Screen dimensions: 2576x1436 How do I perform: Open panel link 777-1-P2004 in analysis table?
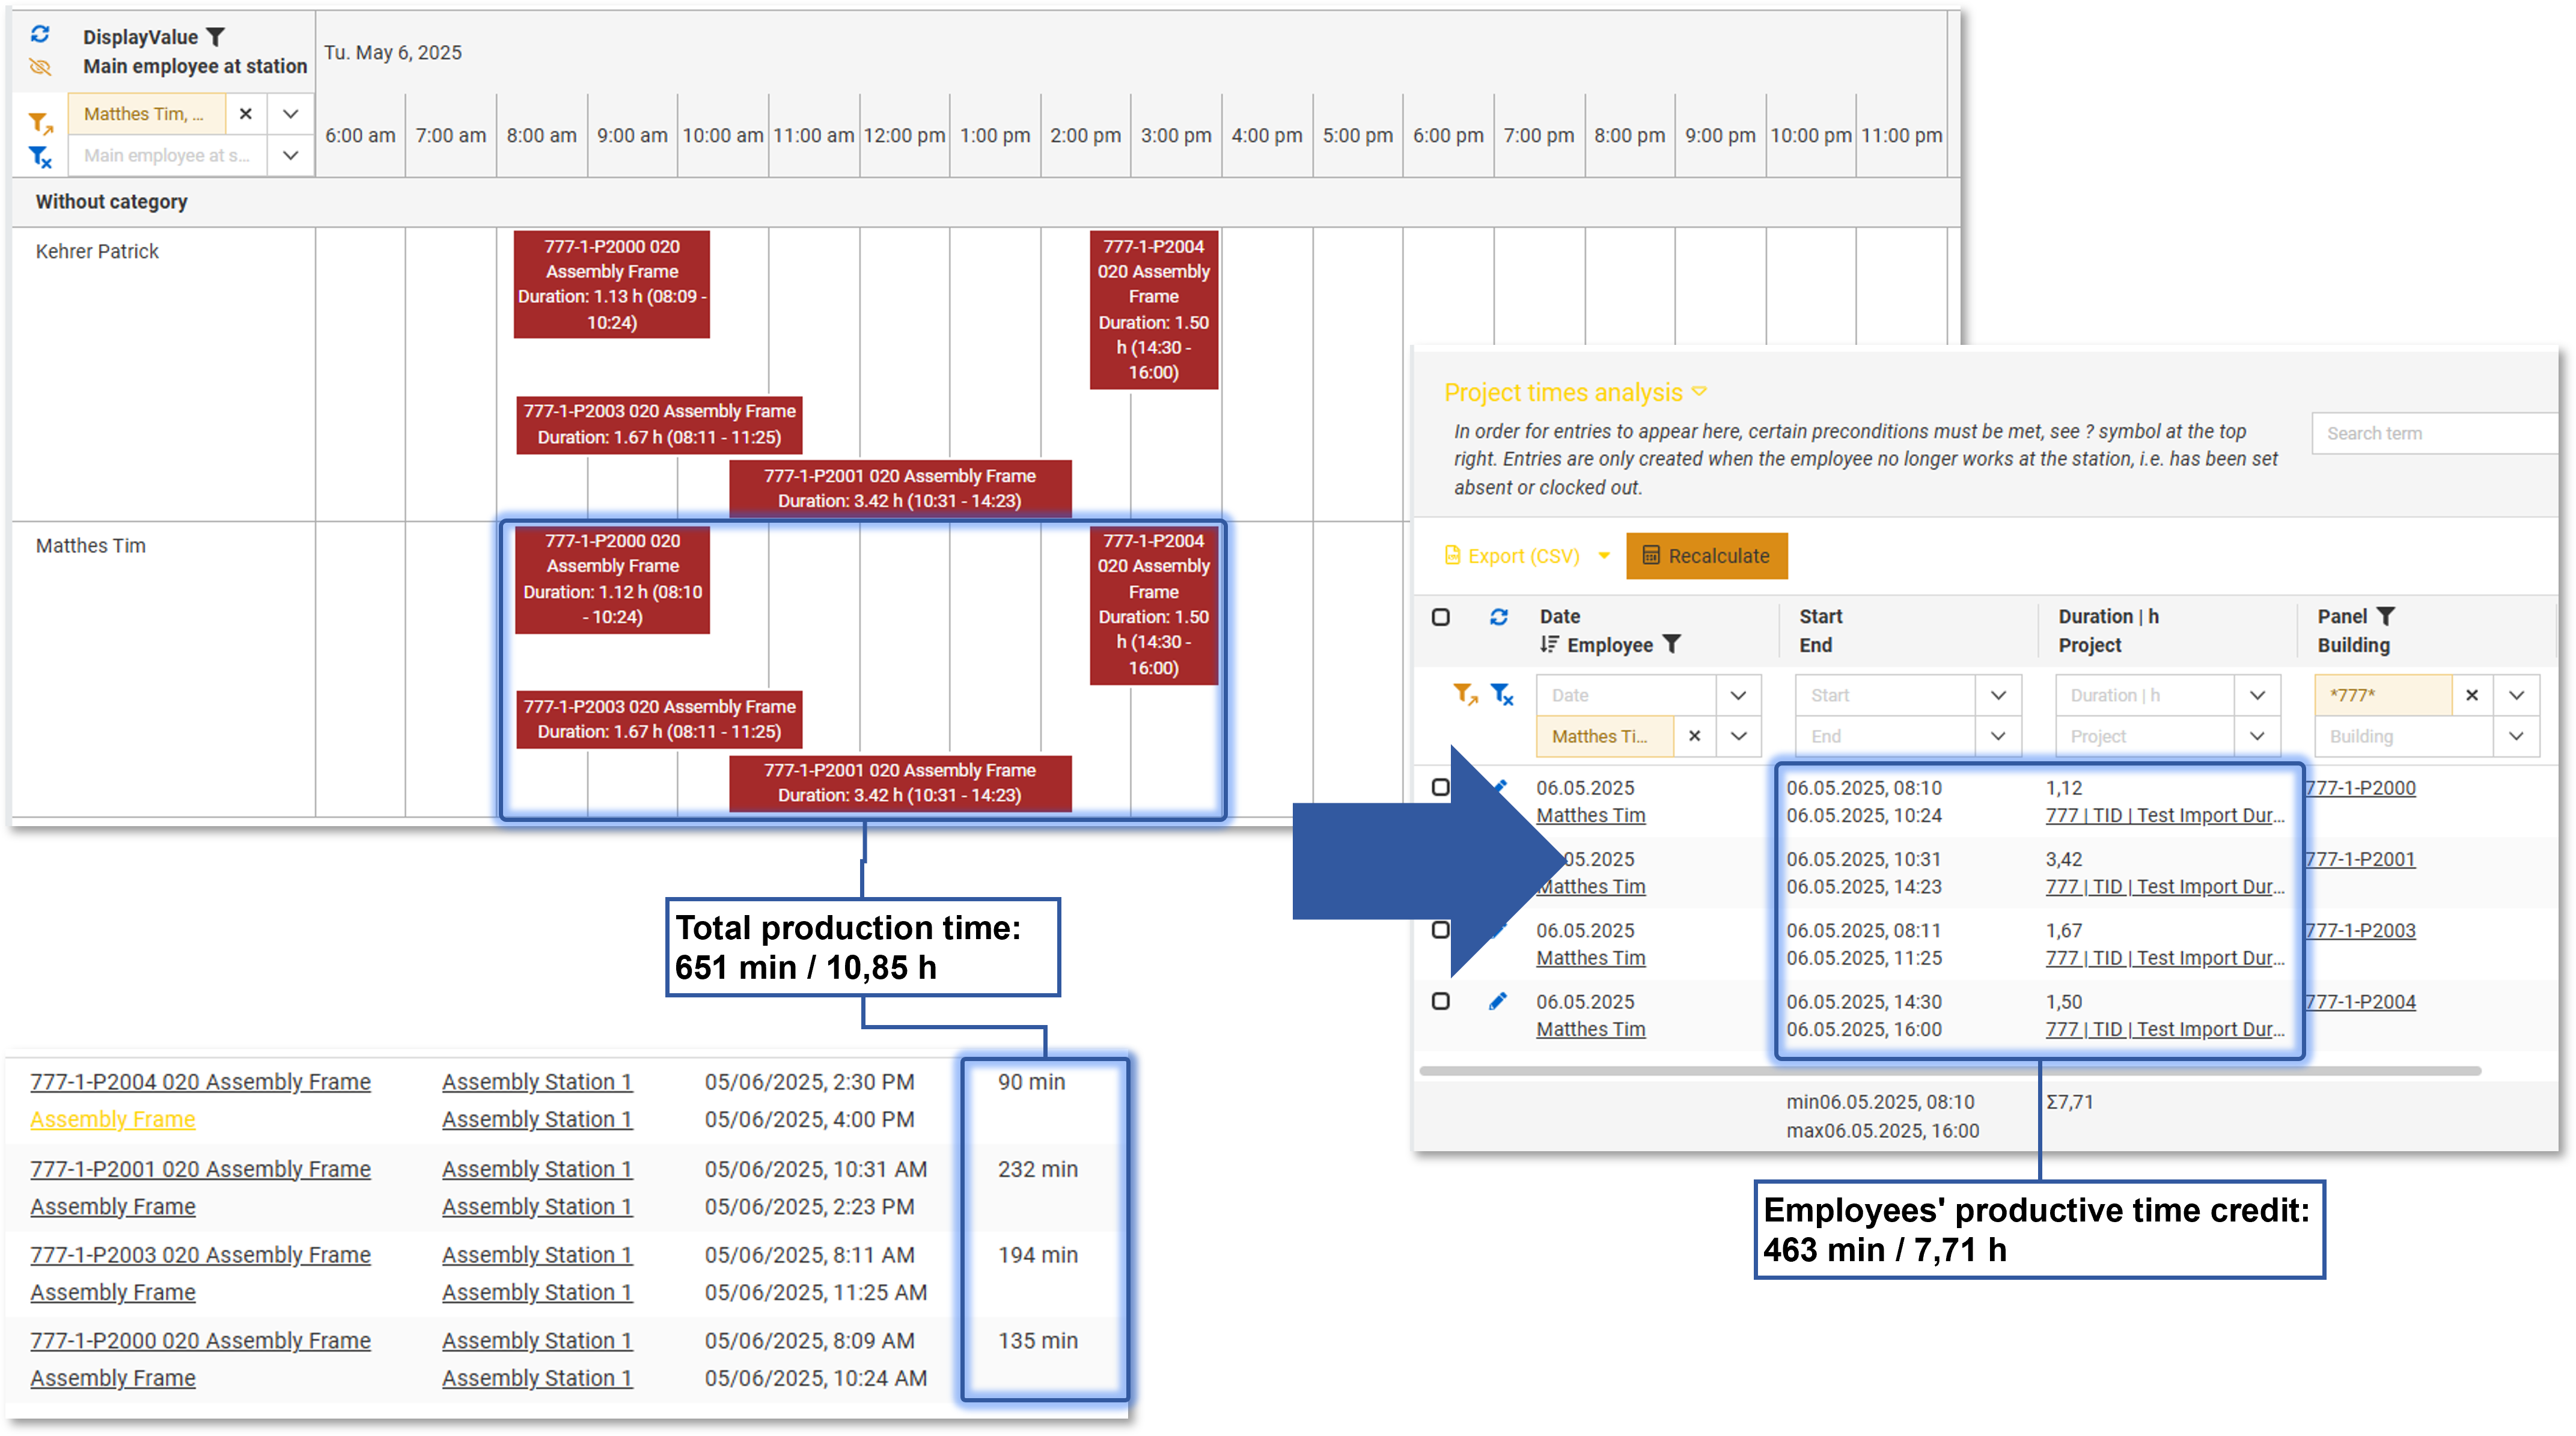(2360, 1001)
